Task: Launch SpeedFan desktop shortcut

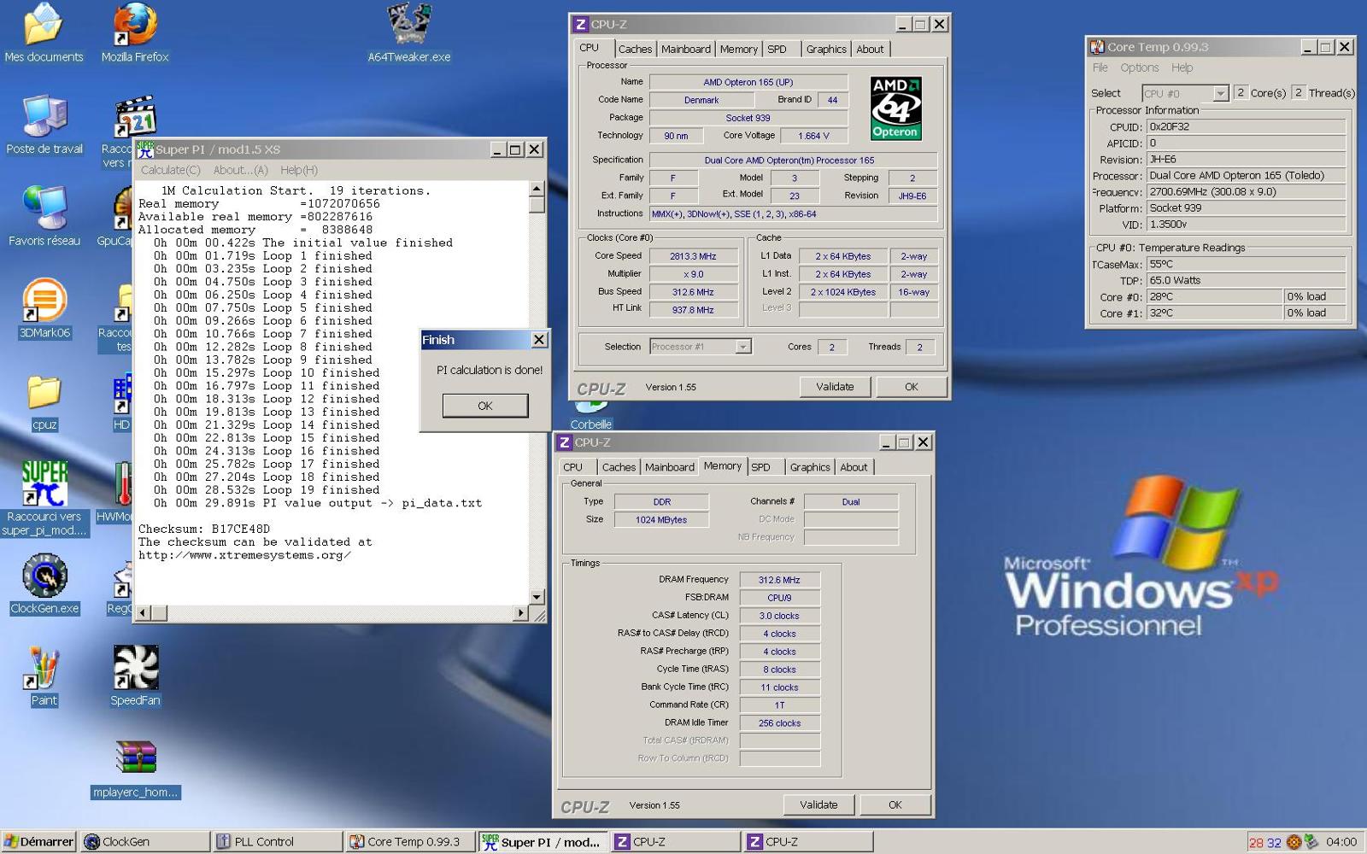Action: pyautogui.click(x=135, y=676)
